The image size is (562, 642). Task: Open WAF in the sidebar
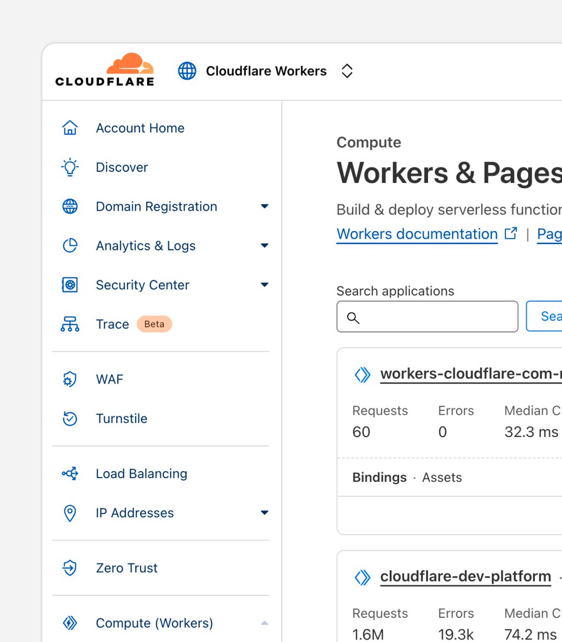click(x=110, y=379)
